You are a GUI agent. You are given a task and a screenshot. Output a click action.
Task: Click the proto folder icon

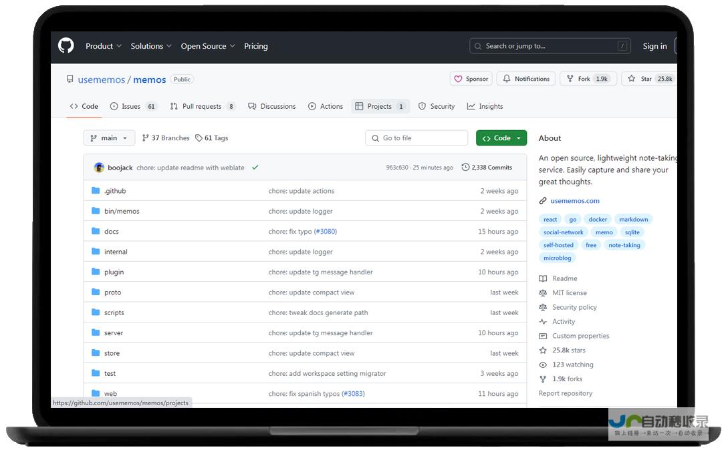pyautogui.click(x=96, y=292)
